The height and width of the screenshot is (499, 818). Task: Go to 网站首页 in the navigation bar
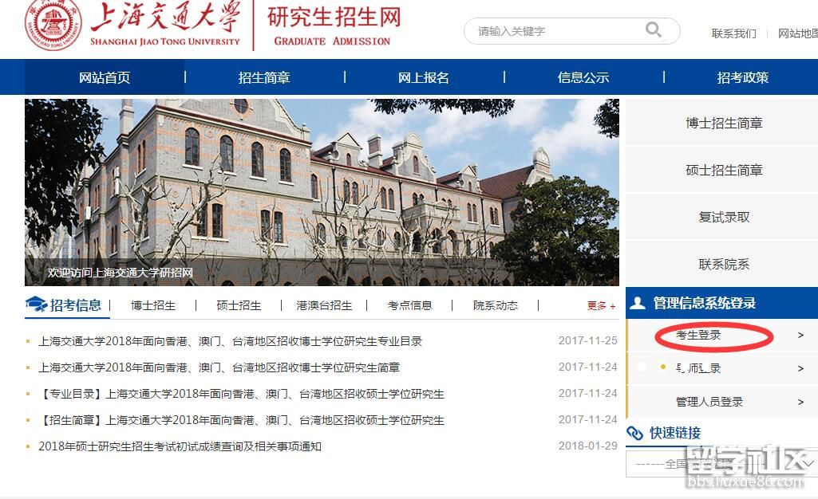pyautogui.click(x=105, y=77)
